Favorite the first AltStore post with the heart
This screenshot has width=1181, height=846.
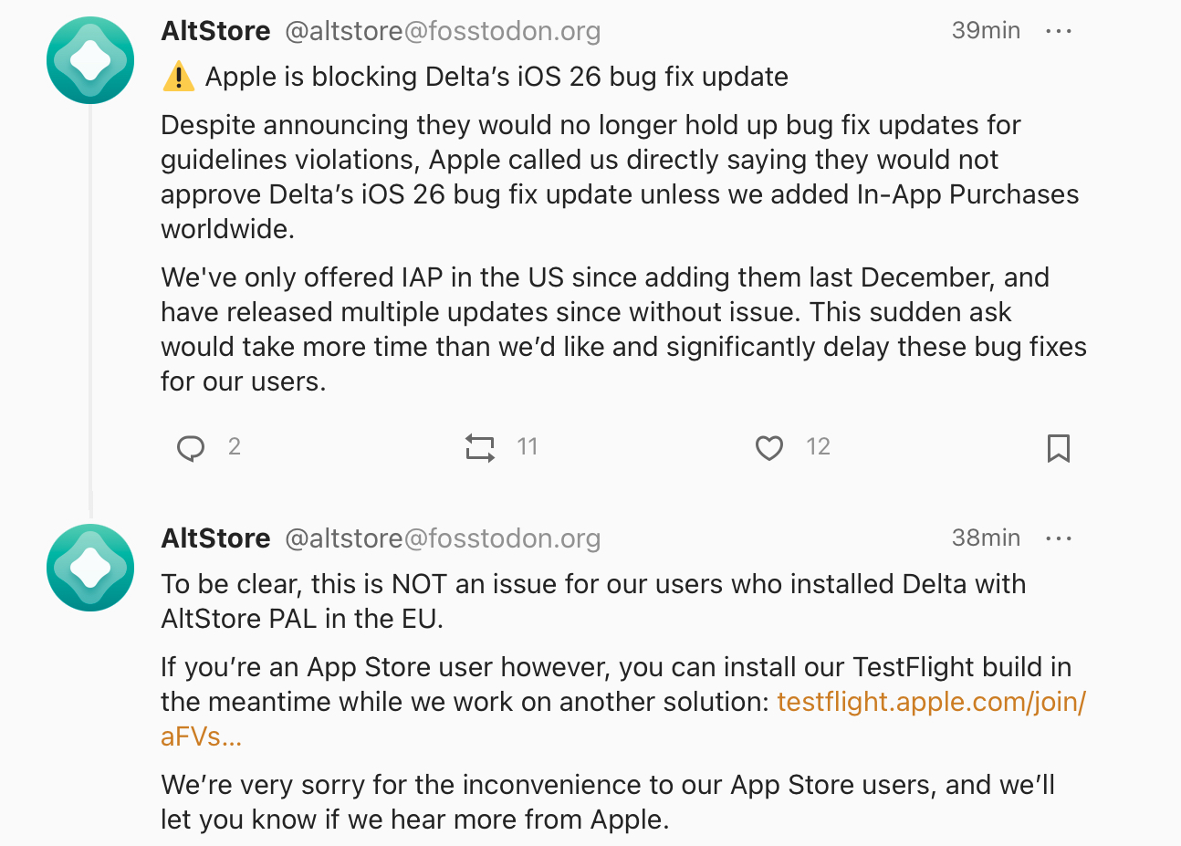coord(769,448)
